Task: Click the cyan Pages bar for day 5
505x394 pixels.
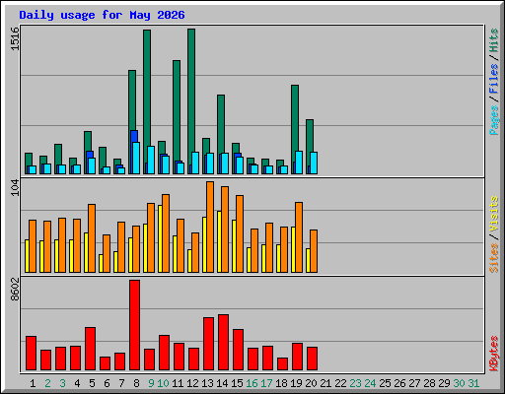Action: tap(92, 165)
